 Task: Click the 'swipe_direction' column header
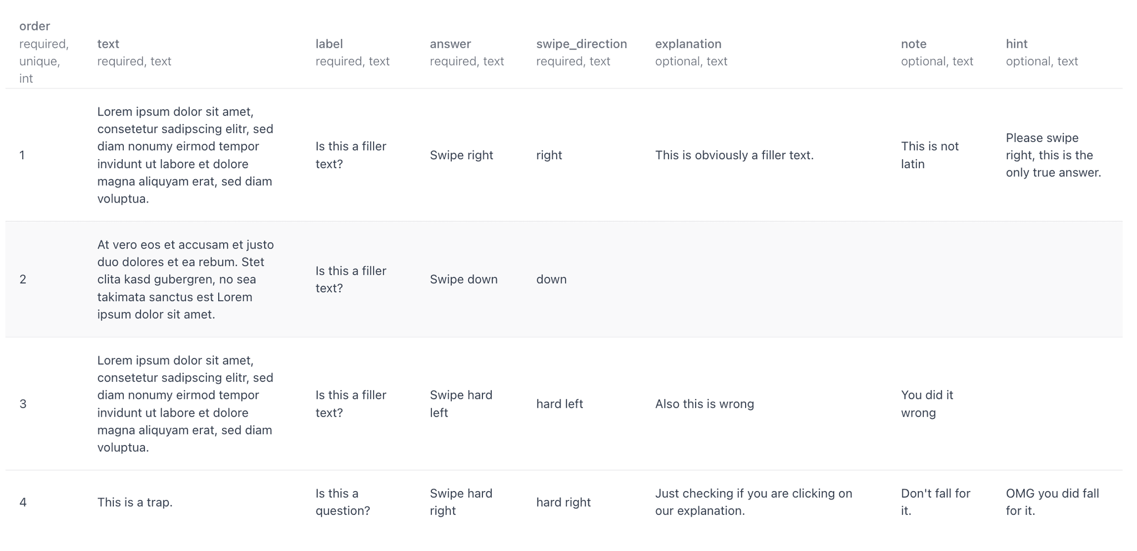click(581, 44)
